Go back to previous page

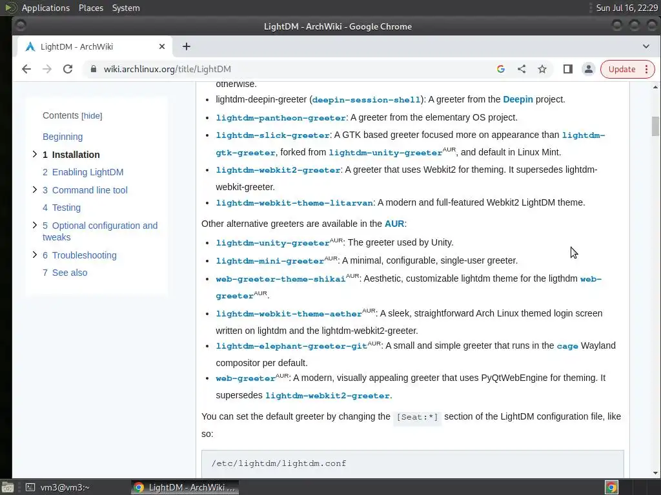pyautogui.click(x=26, y=69)
